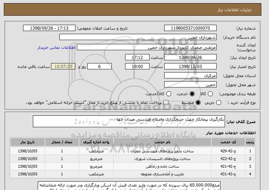Click the اطلاعات خدمات مورد نیاز section heading
The image size is (269, 190).
(x=231, y=133)
